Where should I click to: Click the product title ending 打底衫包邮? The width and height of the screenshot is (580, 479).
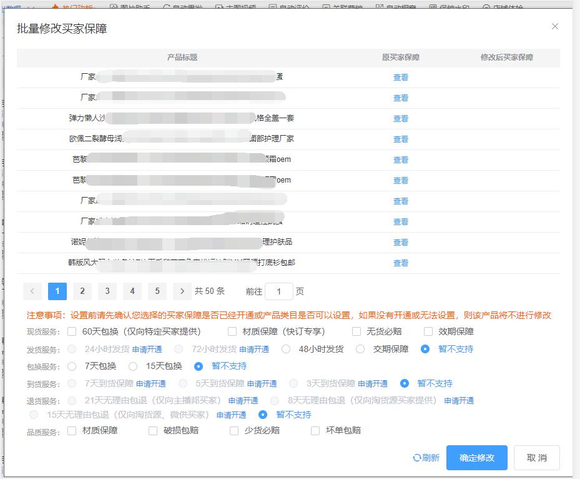pyautogui.click(x=181, y=263)
